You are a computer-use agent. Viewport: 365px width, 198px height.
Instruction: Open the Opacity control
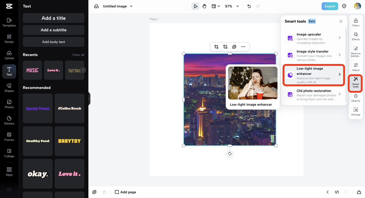click(x=356, y=98)
